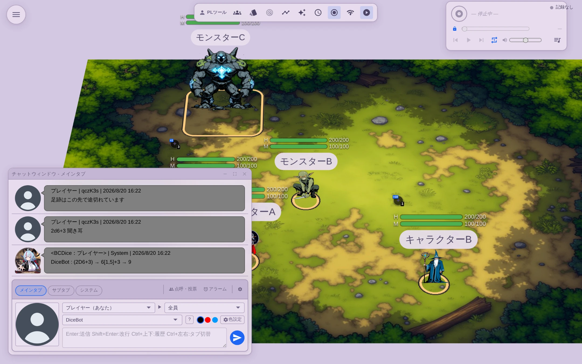Open the hamburger main menu
This screenshot has height=364, width=582.
[x=16, y=15]
